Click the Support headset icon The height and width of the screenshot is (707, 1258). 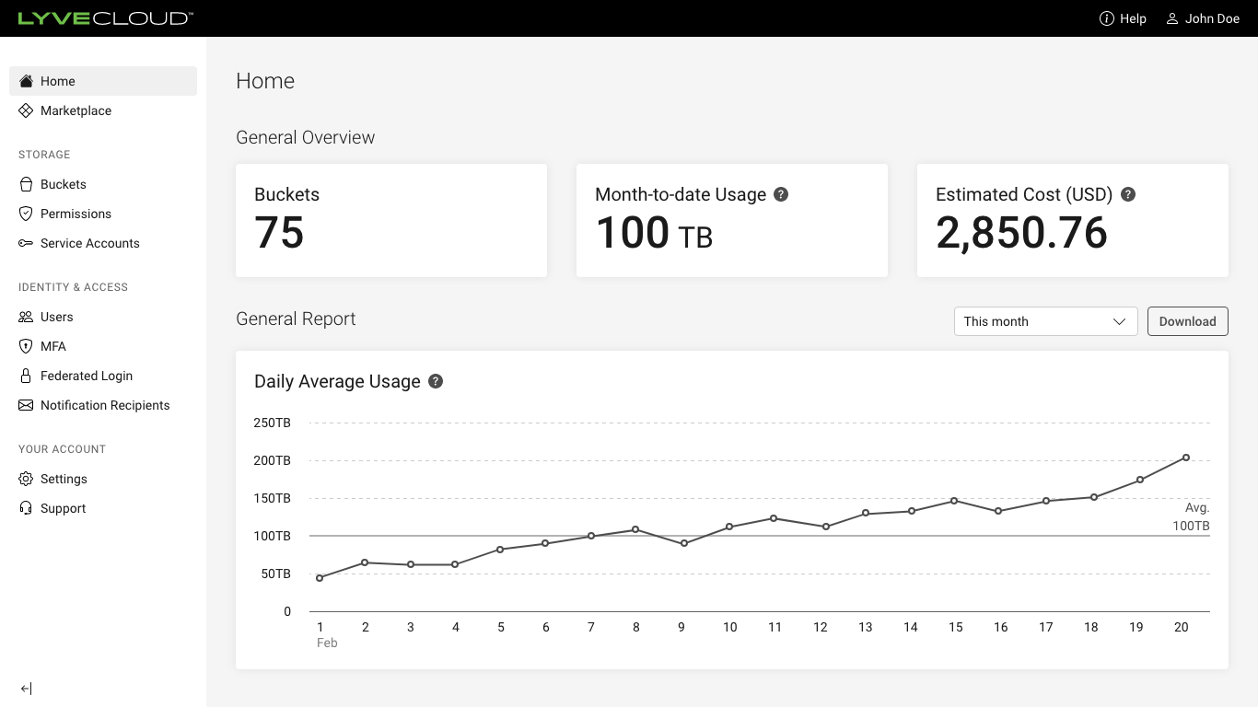click(26, 508)
